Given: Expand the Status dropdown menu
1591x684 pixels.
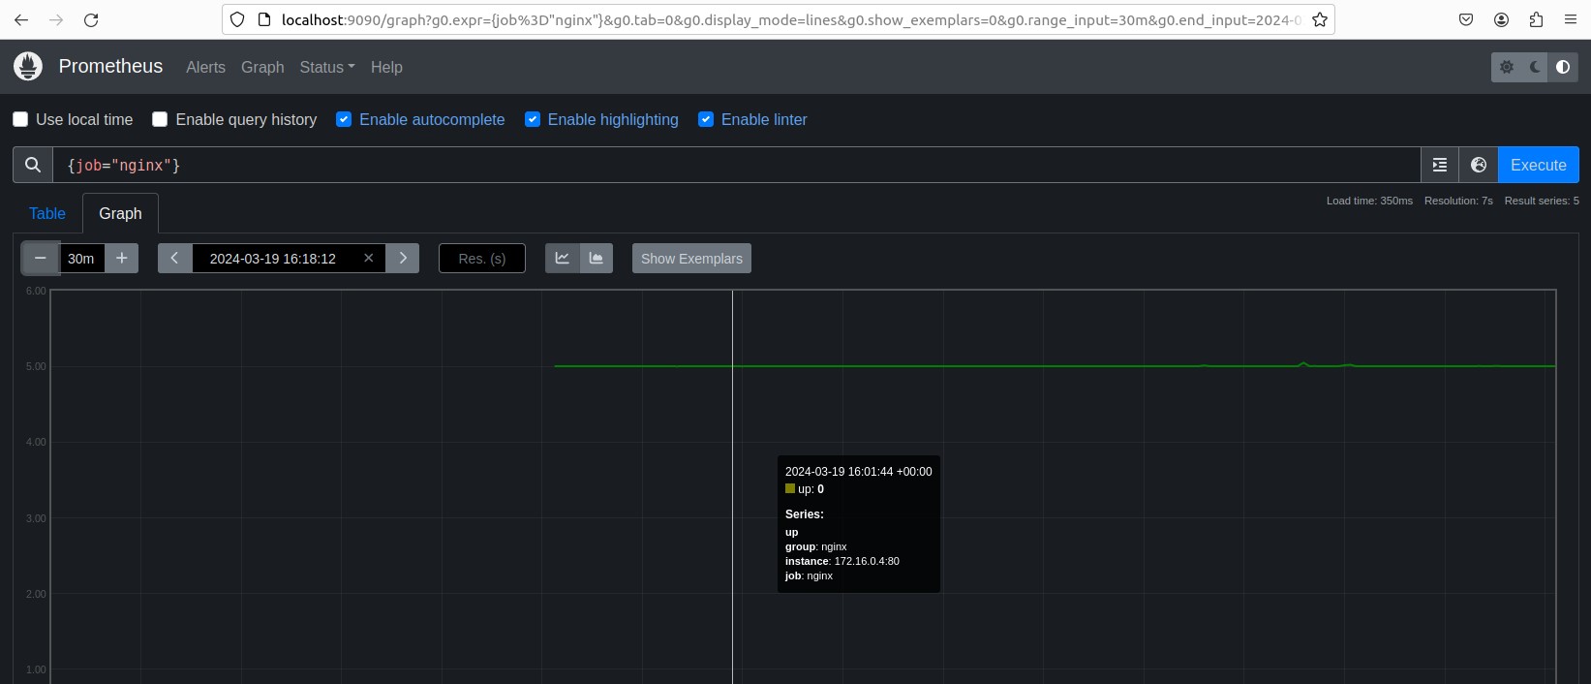Looking at the screenshot, I should click(326, 67).
